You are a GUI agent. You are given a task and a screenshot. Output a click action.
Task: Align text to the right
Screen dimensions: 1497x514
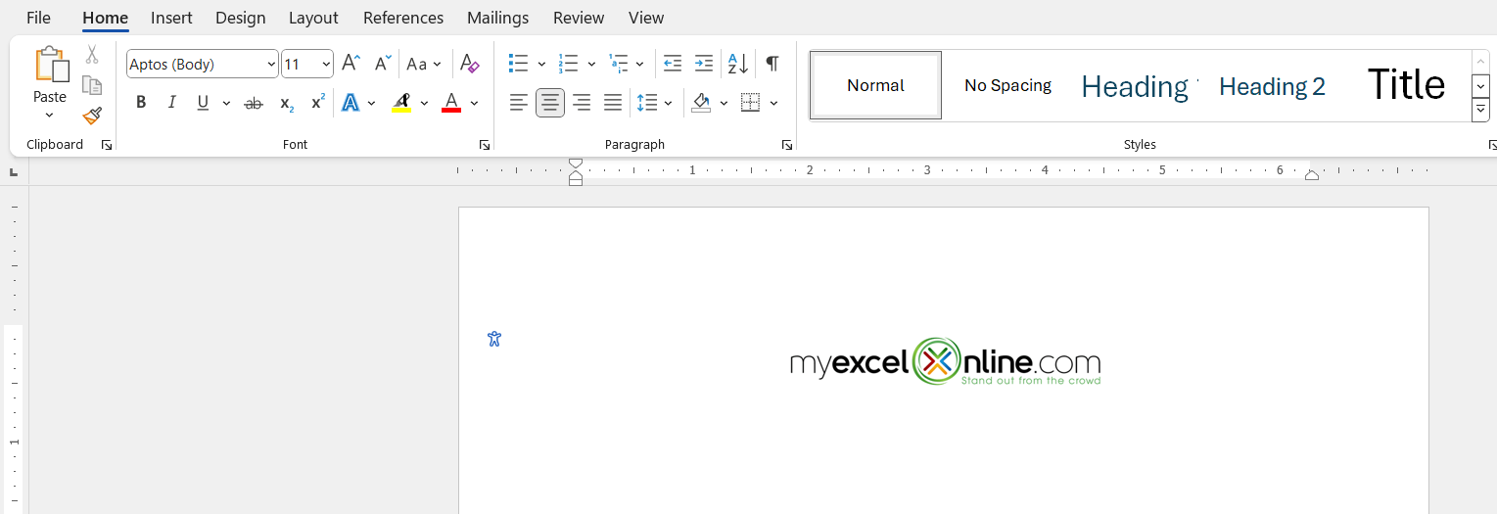click(582, 103)
